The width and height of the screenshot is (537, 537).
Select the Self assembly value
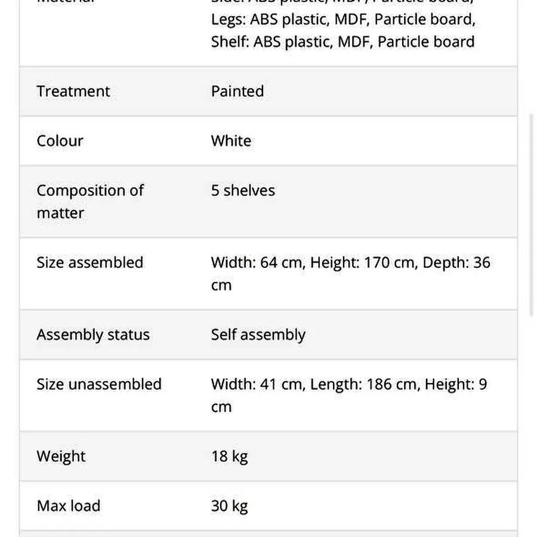point(258,335)
